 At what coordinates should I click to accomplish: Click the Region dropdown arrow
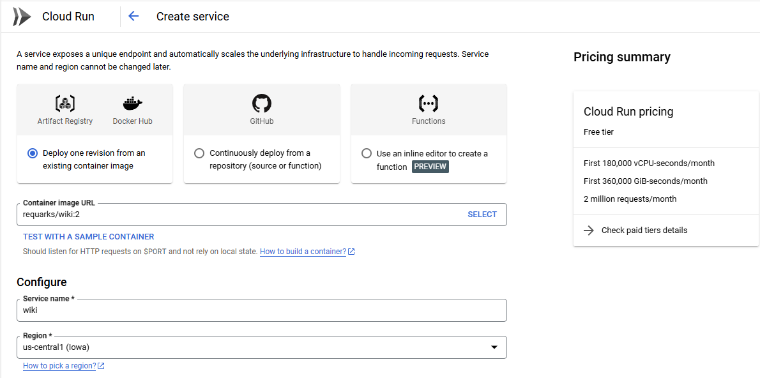494,347
